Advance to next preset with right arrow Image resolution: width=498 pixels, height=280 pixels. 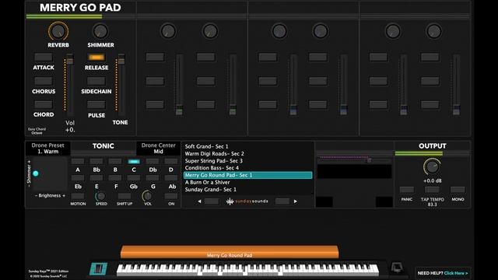(x=296, y=201)
